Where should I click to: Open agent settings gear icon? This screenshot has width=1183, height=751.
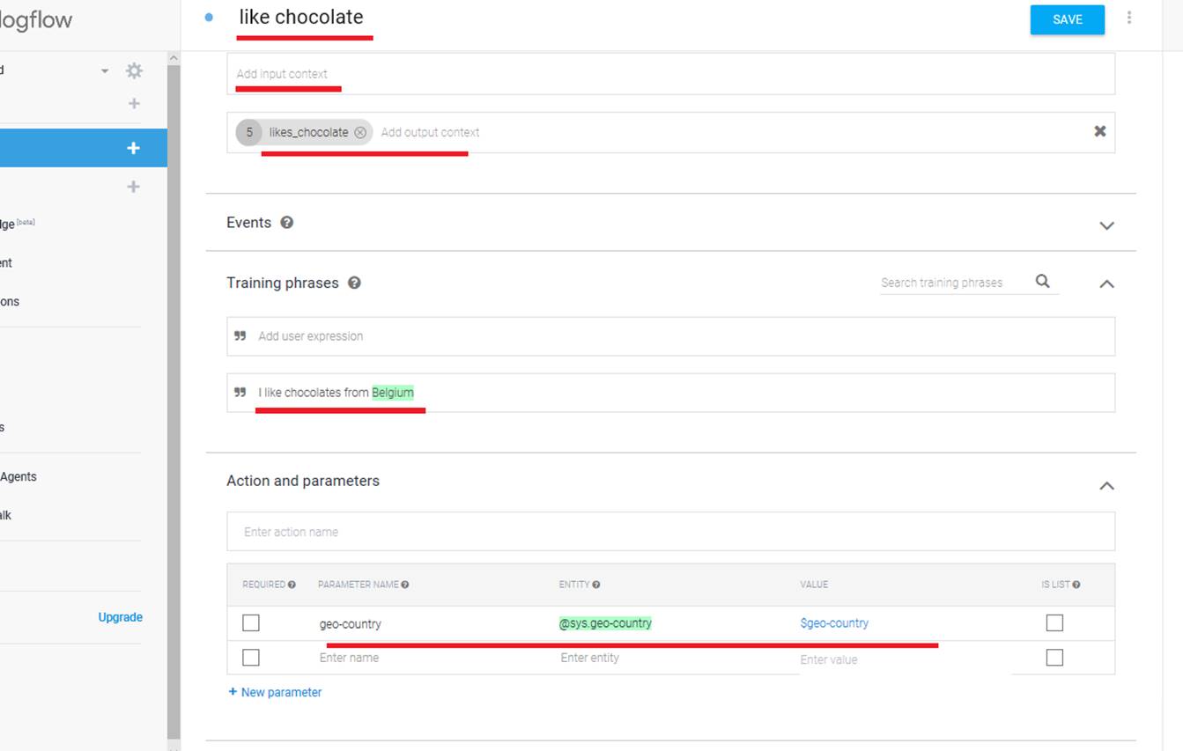134,70
